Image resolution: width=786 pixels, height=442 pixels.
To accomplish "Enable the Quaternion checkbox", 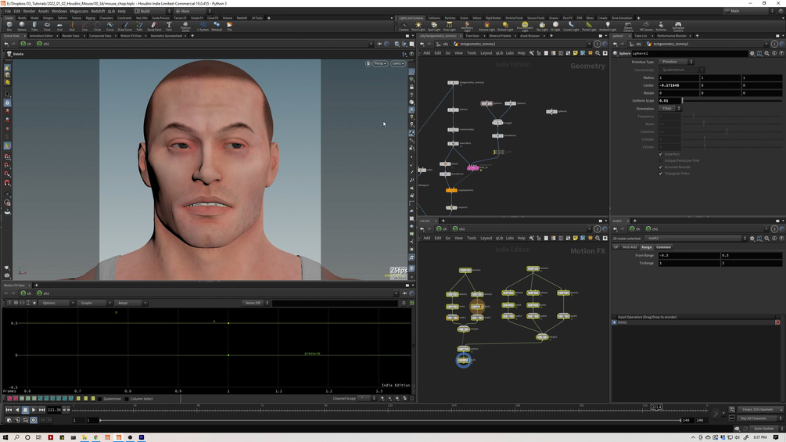I will [100, 399].
